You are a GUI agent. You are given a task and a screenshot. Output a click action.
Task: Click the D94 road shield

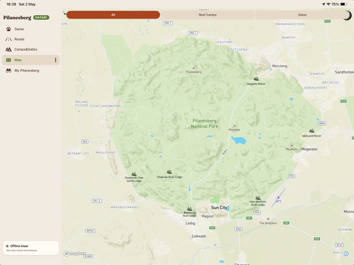[x=85, y=142]
